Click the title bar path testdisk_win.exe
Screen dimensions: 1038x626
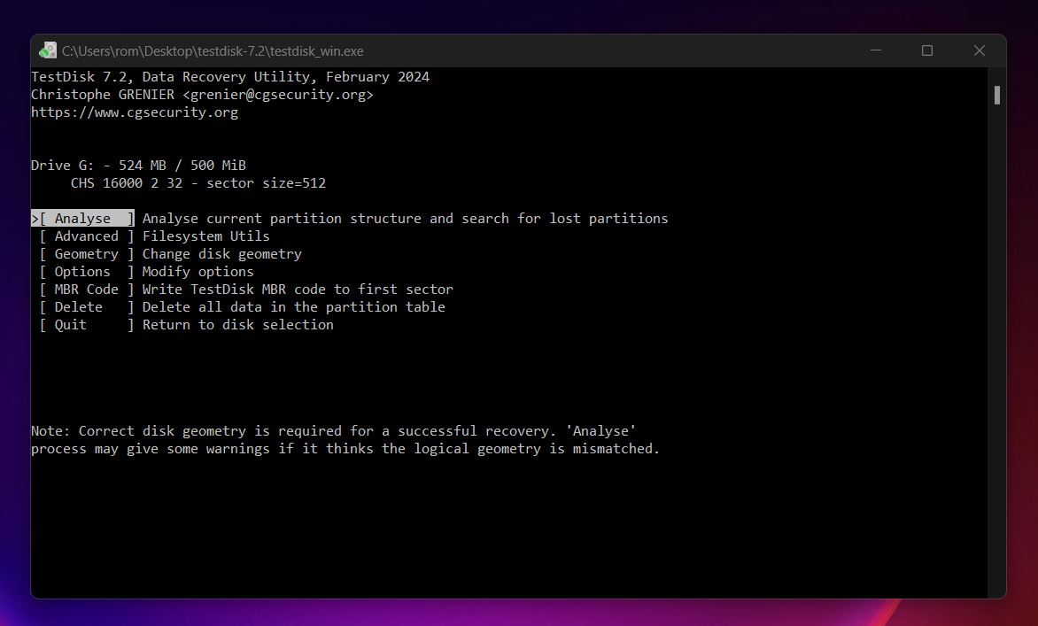coord(213,51)
